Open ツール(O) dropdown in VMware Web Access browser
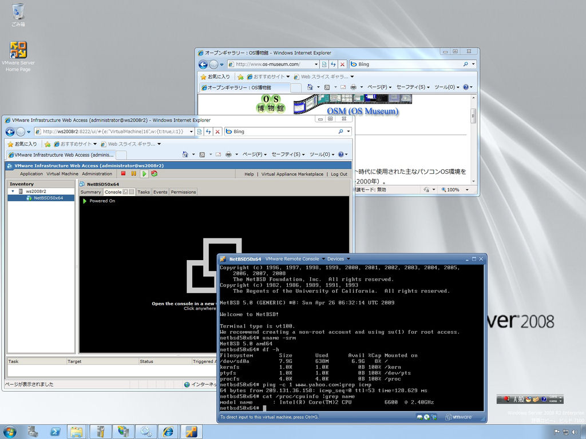Image resolution: width=586 pixels, height=439 pixels. click(x=322, y=154)
